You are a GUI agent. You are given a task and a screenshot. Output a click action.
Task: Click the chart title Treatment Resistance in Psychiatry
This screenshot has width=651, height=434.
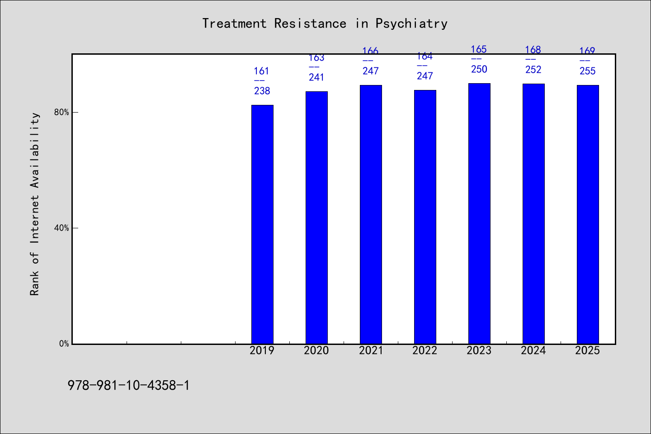pyautogui.click(x=325, y=24)
